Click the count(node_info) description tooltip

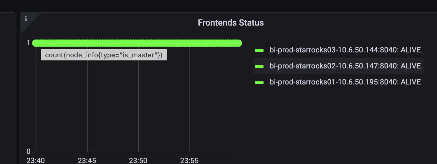pyautogui.click(x=104, y=55)
